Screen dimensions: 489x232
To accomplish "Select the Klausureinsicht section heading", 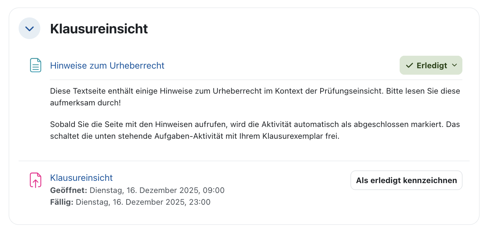I will coord(100,28).
